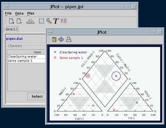This screenshot has width=166, height=128.
Task: Open window menu of front JPlot window
Action: (x=50, y=32)
